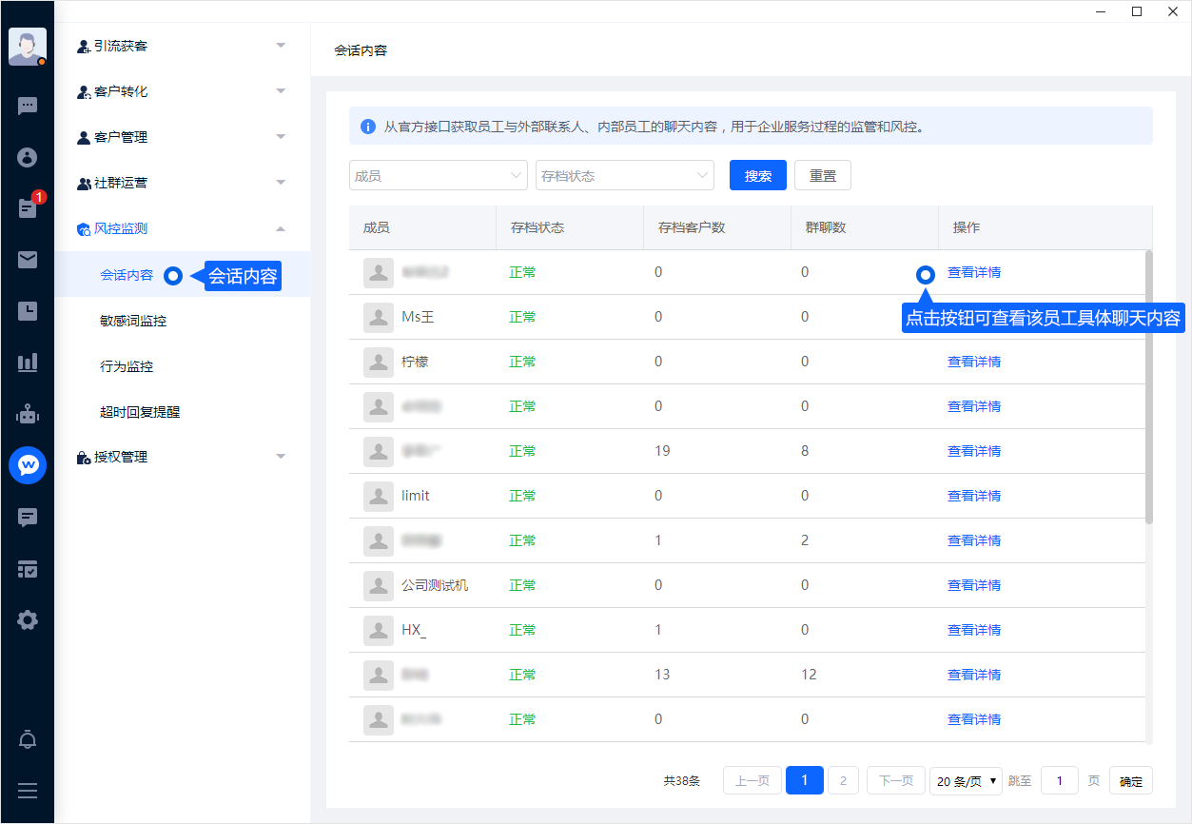Click the 跳至 page number input field

1060,781
